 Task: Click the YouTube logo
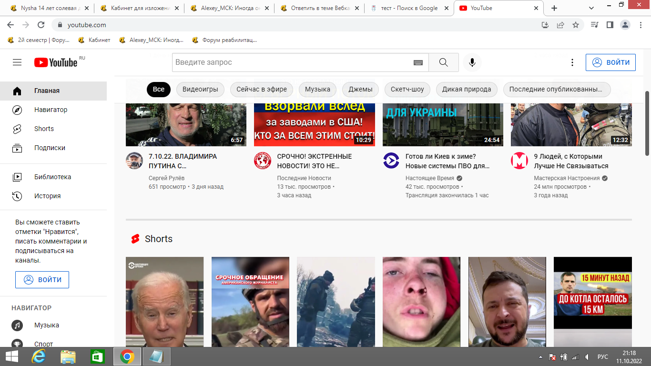point(56,62)
